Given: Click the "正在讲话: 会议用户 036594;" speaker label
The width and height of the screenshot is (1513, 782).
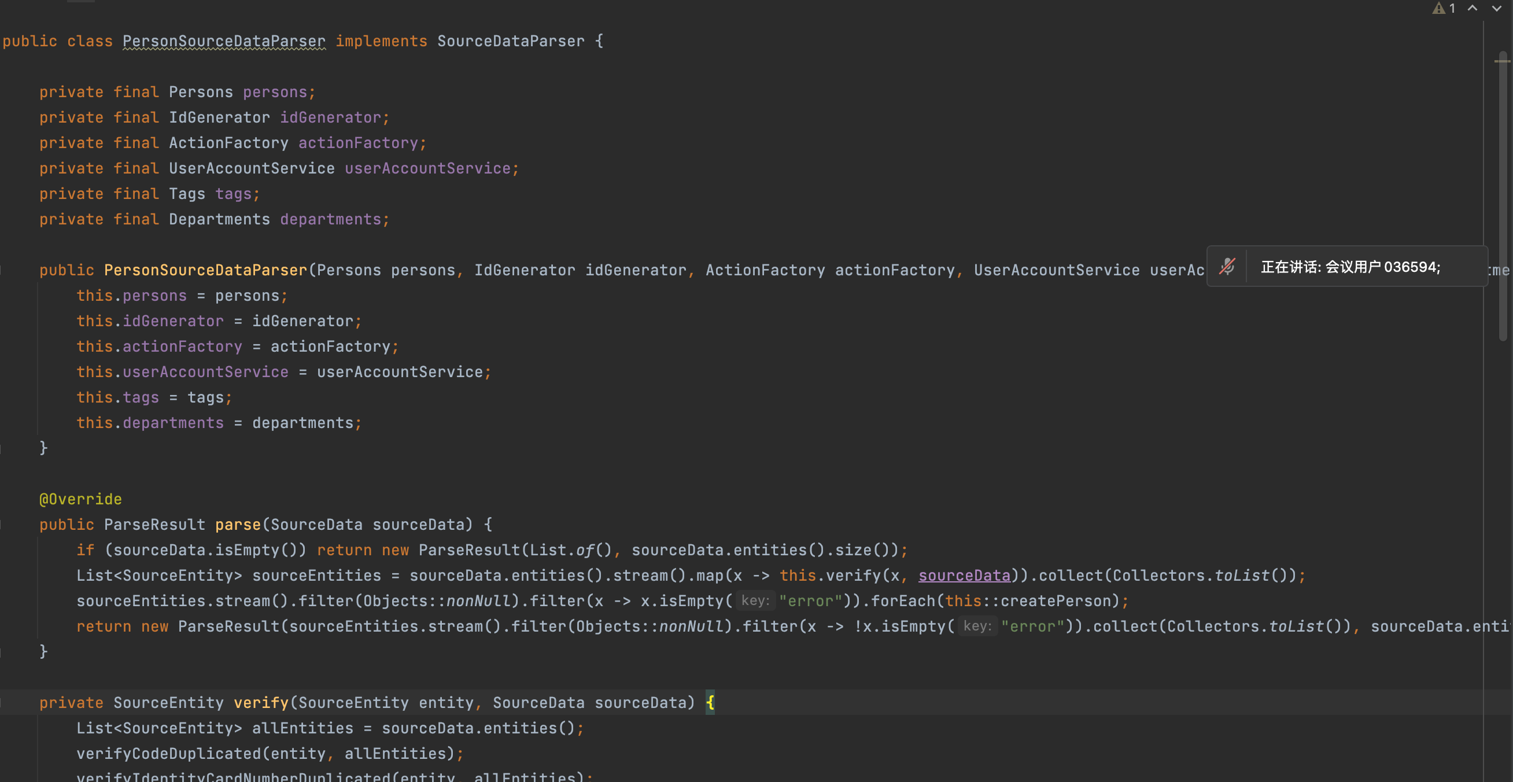Looking at the screenshot, I should [1350, 267].
